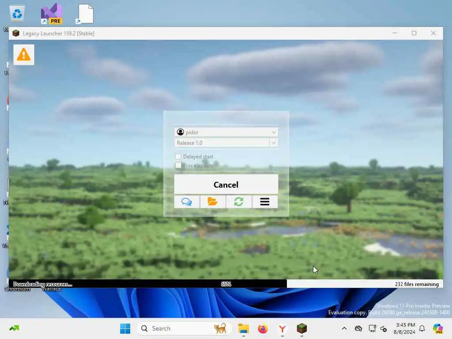Image resolution: width=452 pixels, height=339 pixels.
Task: Toggle the Force update checkbox
Action: [x=178, y=165]
